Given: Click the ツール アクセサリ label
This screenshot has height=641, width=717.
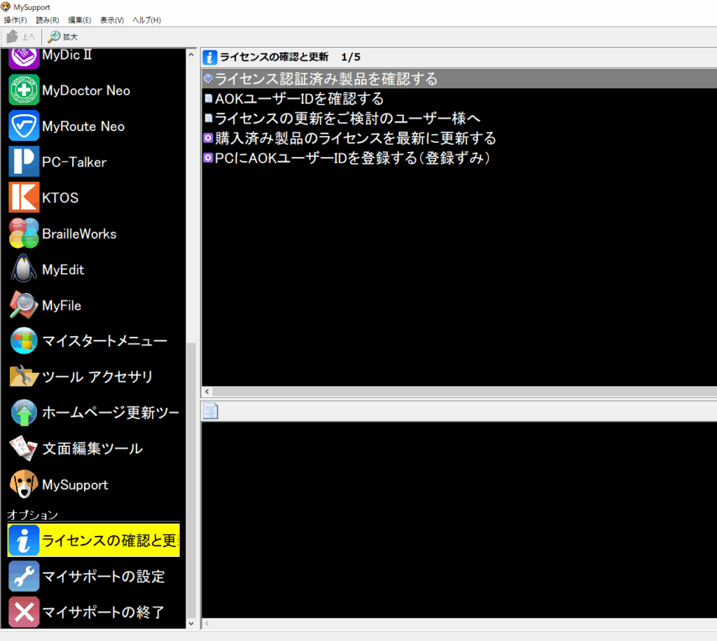Looking at the screenshot, I should [97, 377].
